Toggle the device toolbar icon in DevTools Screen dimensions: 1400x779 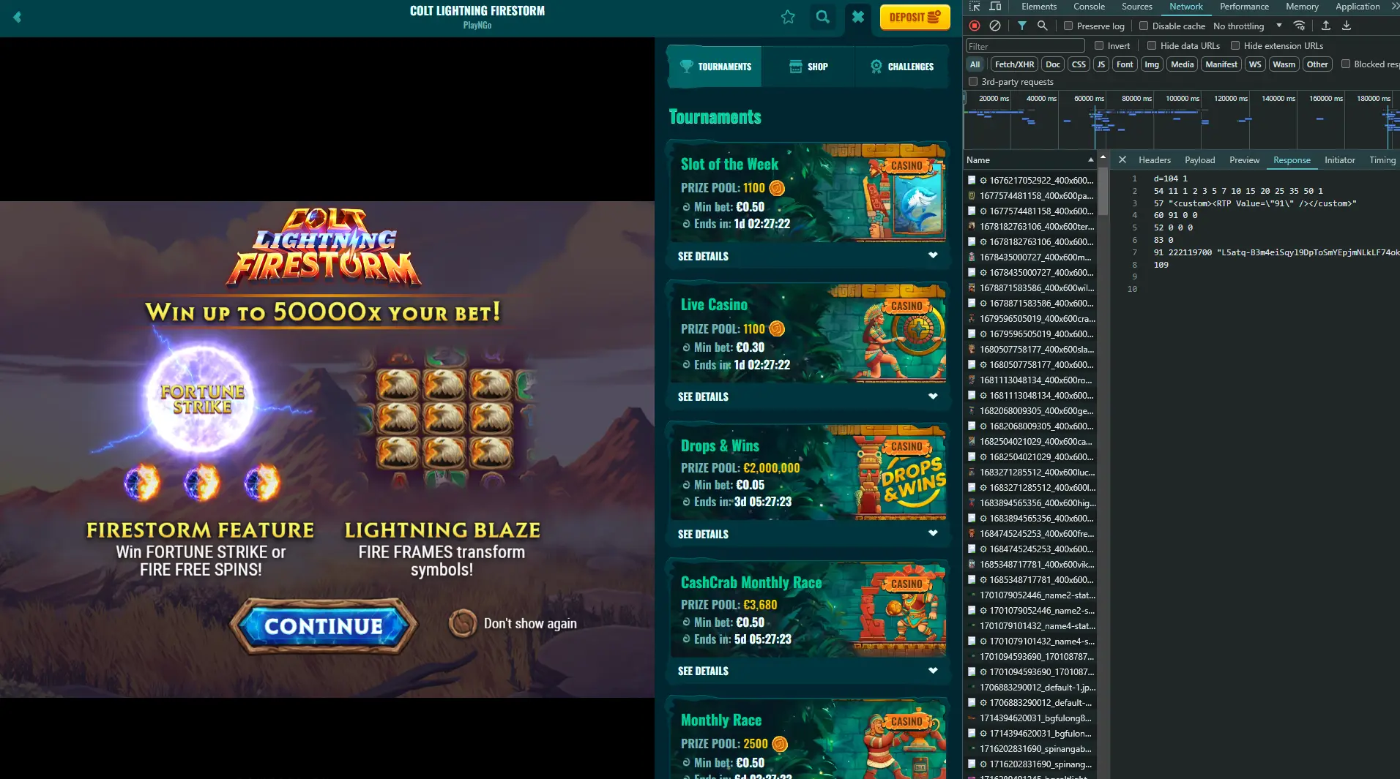click(995, 7)
